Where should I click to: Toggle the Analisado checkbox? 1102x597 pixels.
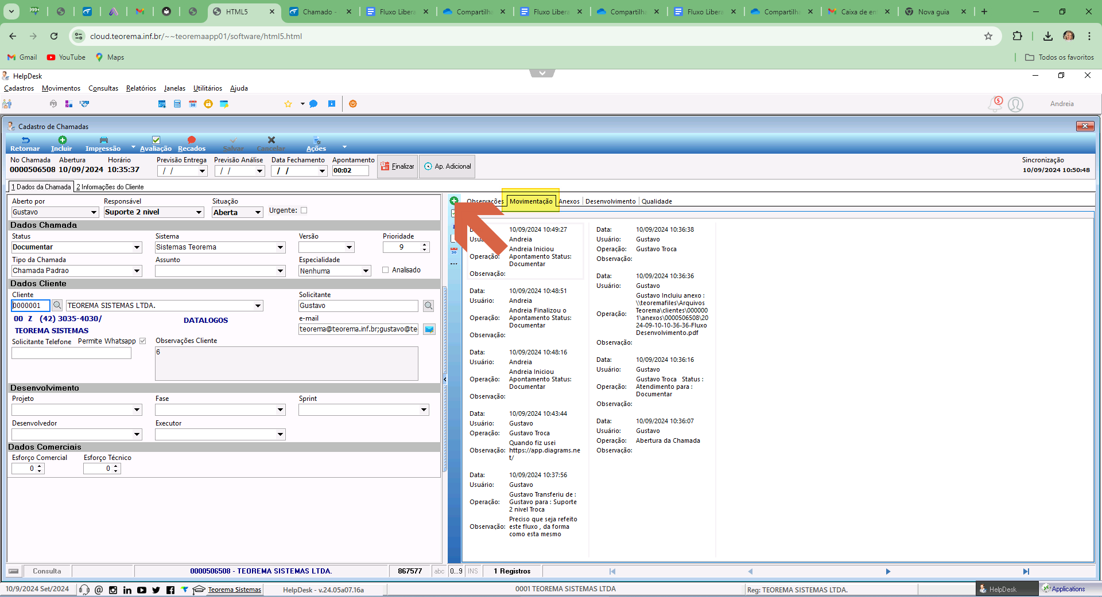click(386, 270)
